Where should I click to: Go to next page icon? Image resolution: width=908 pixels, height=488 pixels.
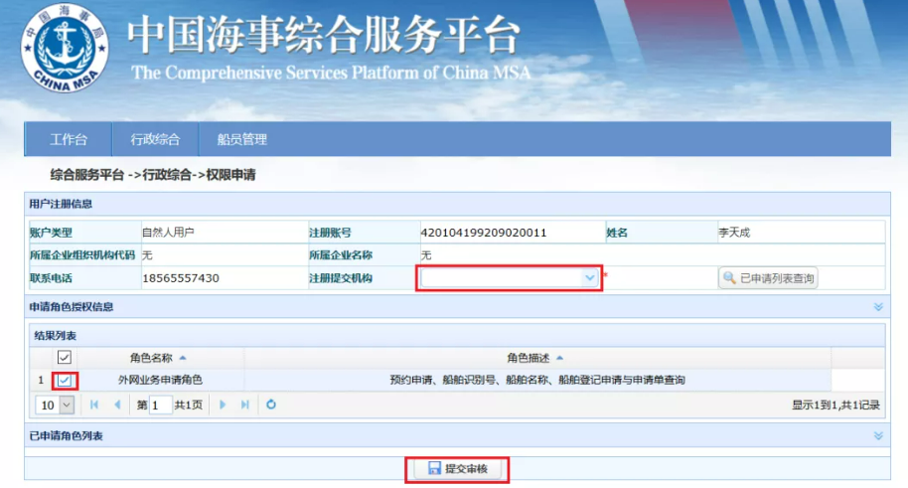tap(223, 405)
